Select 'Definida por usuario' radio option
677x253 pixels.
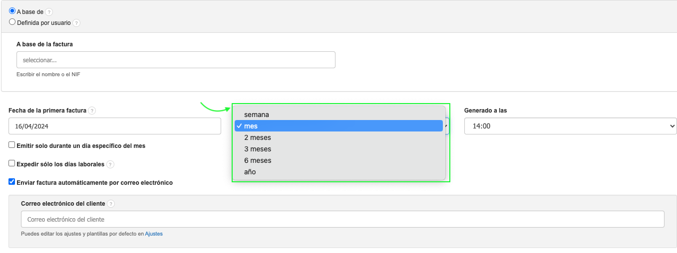[12, 22]
